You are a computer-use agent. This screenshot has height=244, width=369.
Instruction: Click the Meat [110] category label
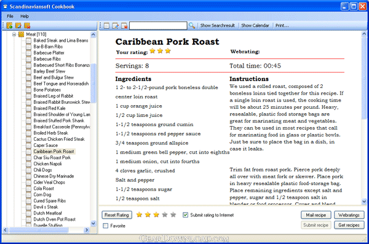click(36, 34)
